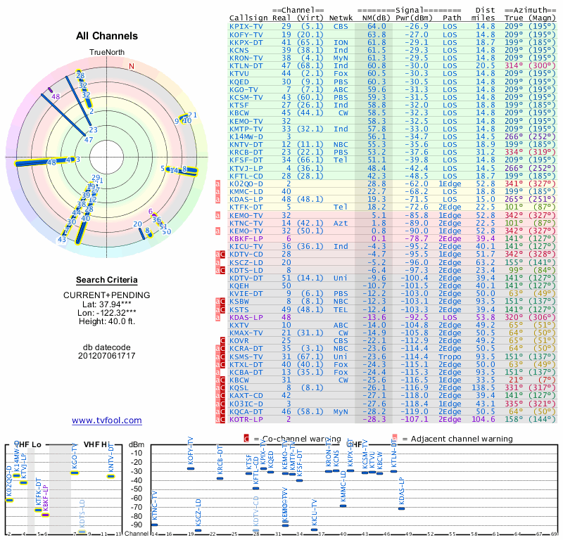
Task: Select the KTFK-DT callsign in the table
Action: point(246,207)
